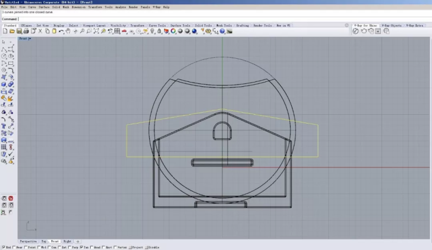
Task: Click the Print icon in toolbar
Action: 26,31
